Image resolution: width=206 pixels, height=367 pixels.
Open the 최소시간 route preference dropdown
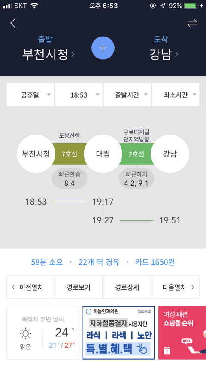(x=176, y=95)
